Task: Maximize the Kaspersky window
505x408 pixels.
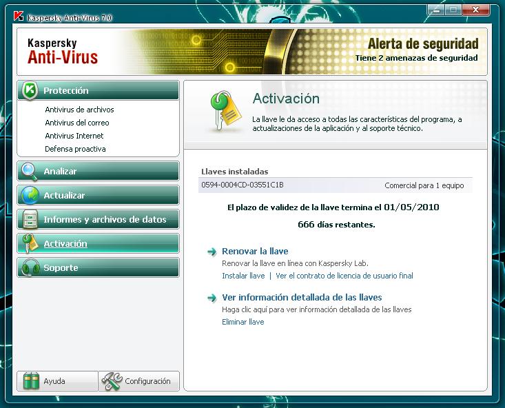Action: pos(453,10)
